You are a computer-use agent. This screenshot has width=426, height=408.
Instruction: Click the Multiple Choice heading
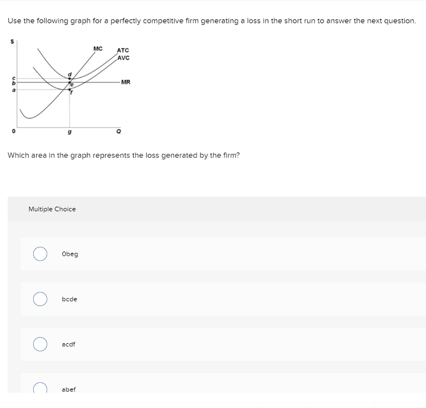coord(52,209)
